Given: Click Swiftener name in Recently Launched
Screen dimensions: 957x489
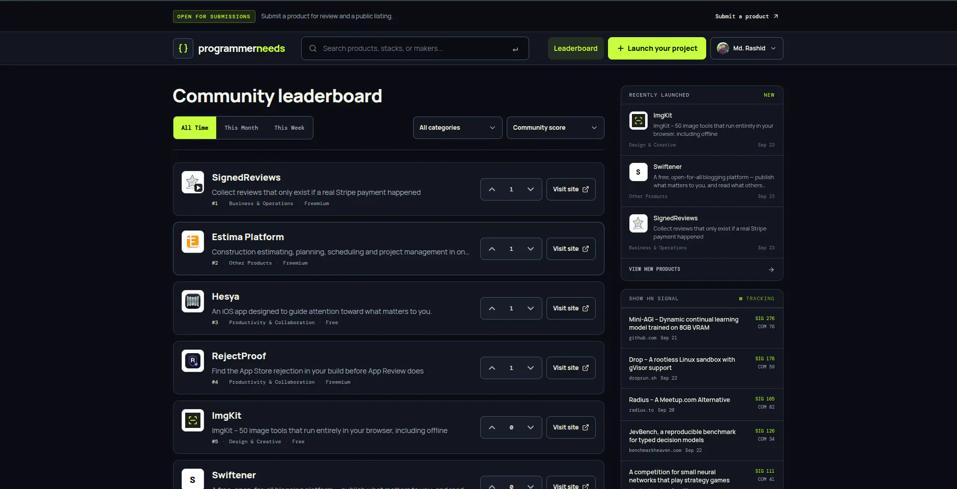Looking at the screenshot, I should (x=668, y=167).
